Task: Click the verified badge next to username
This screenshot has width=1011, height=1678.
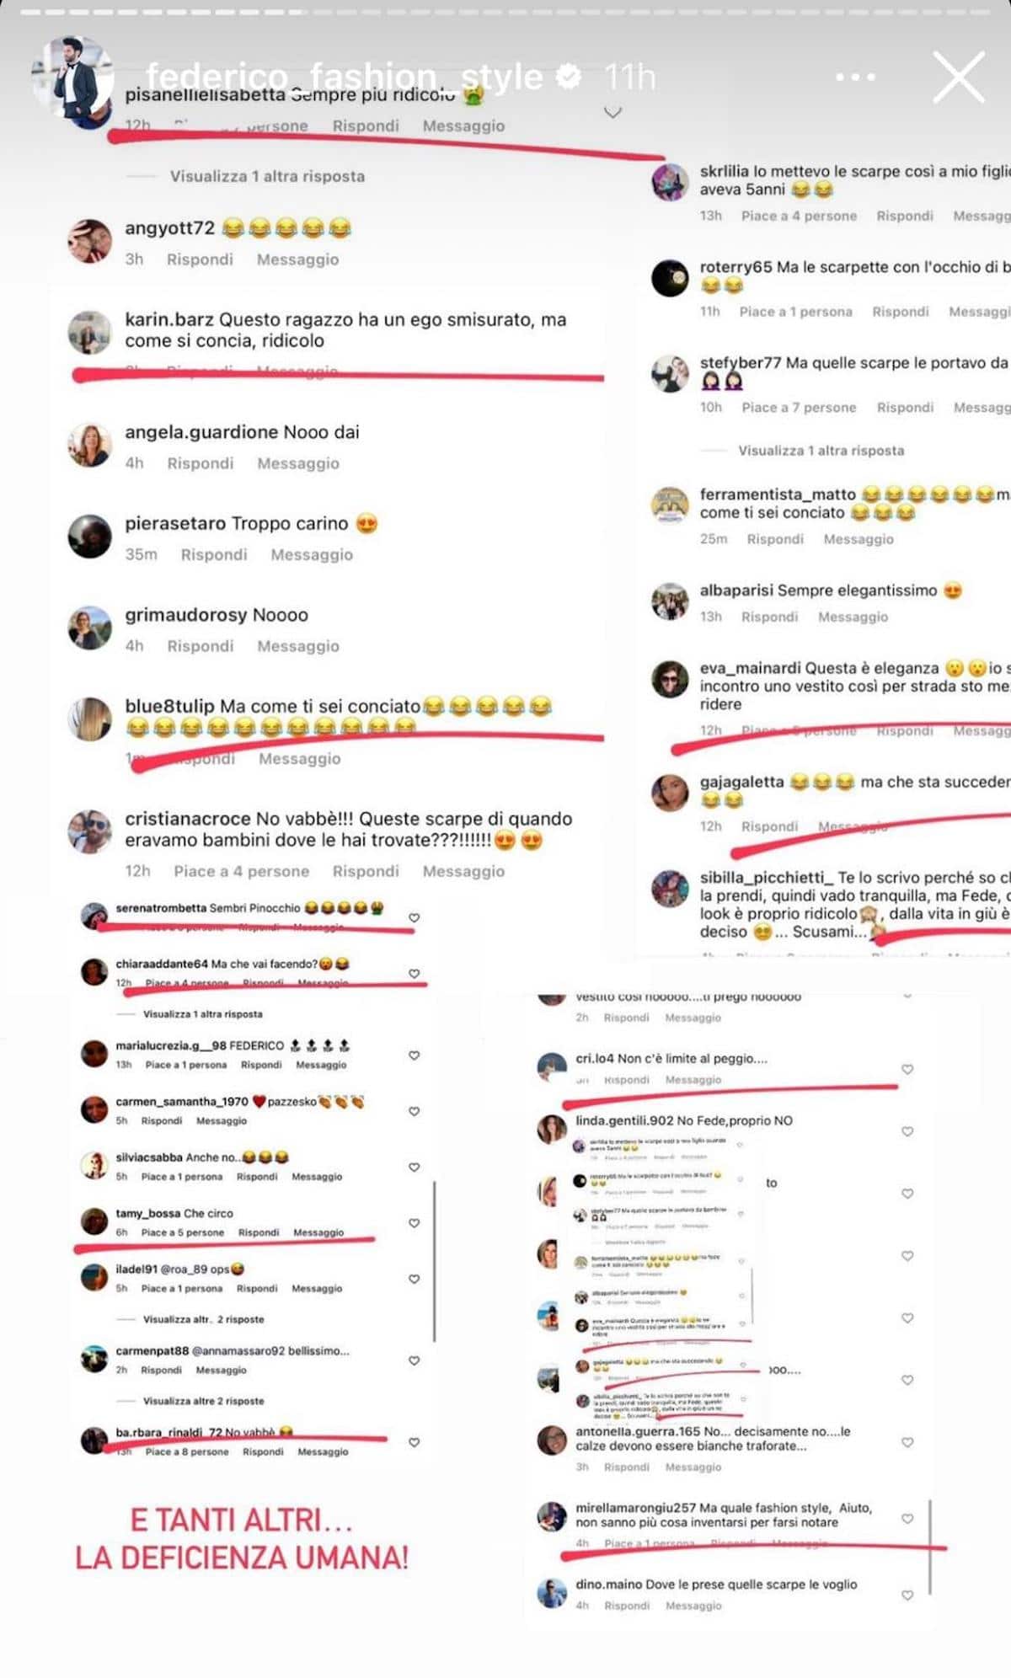Action: (570, 77)
